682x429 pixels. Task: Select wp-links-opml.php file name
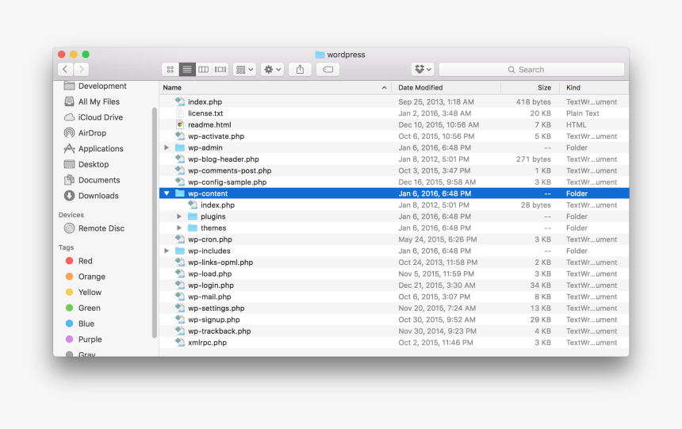pos(220,262)
